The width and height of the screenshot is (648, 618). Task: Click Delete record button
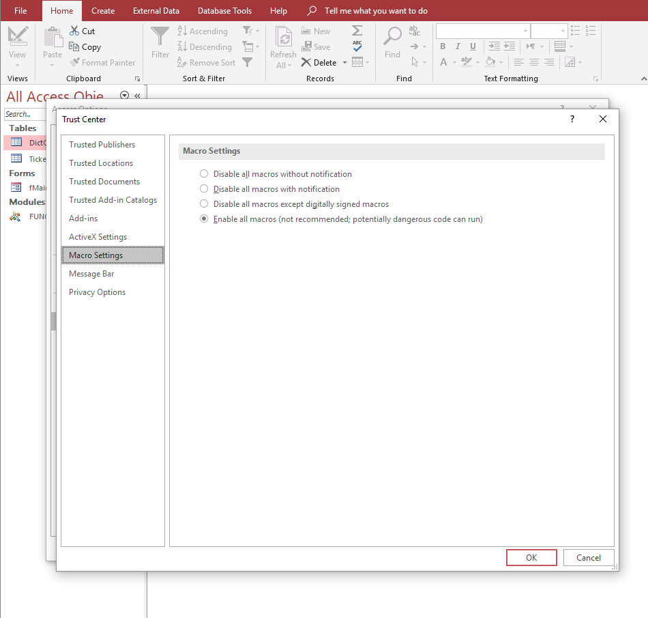point(319,62)
